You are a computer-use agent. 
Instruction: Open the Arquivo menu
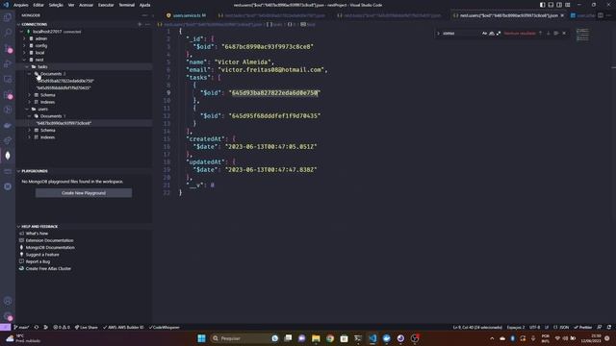pos(21,5)
